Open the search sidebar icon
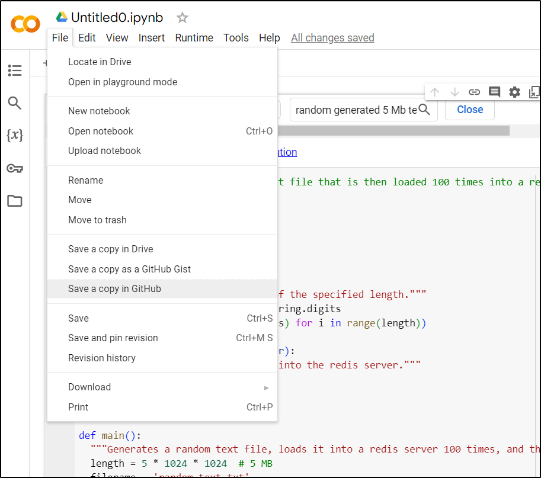This screenshot has width=541, height=478. (14, 103)
